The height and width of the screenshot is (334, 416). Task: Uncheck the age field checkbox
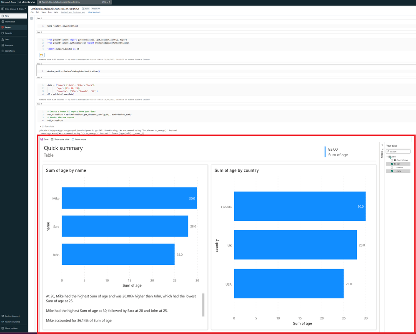click(392, 164)
